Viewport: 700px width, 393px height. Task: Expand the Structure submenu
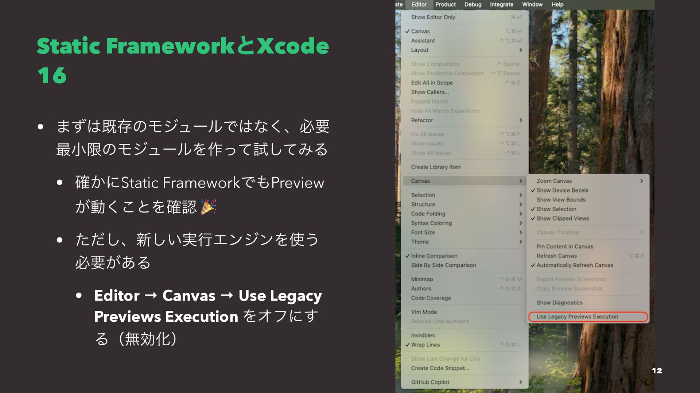(464, 205)
